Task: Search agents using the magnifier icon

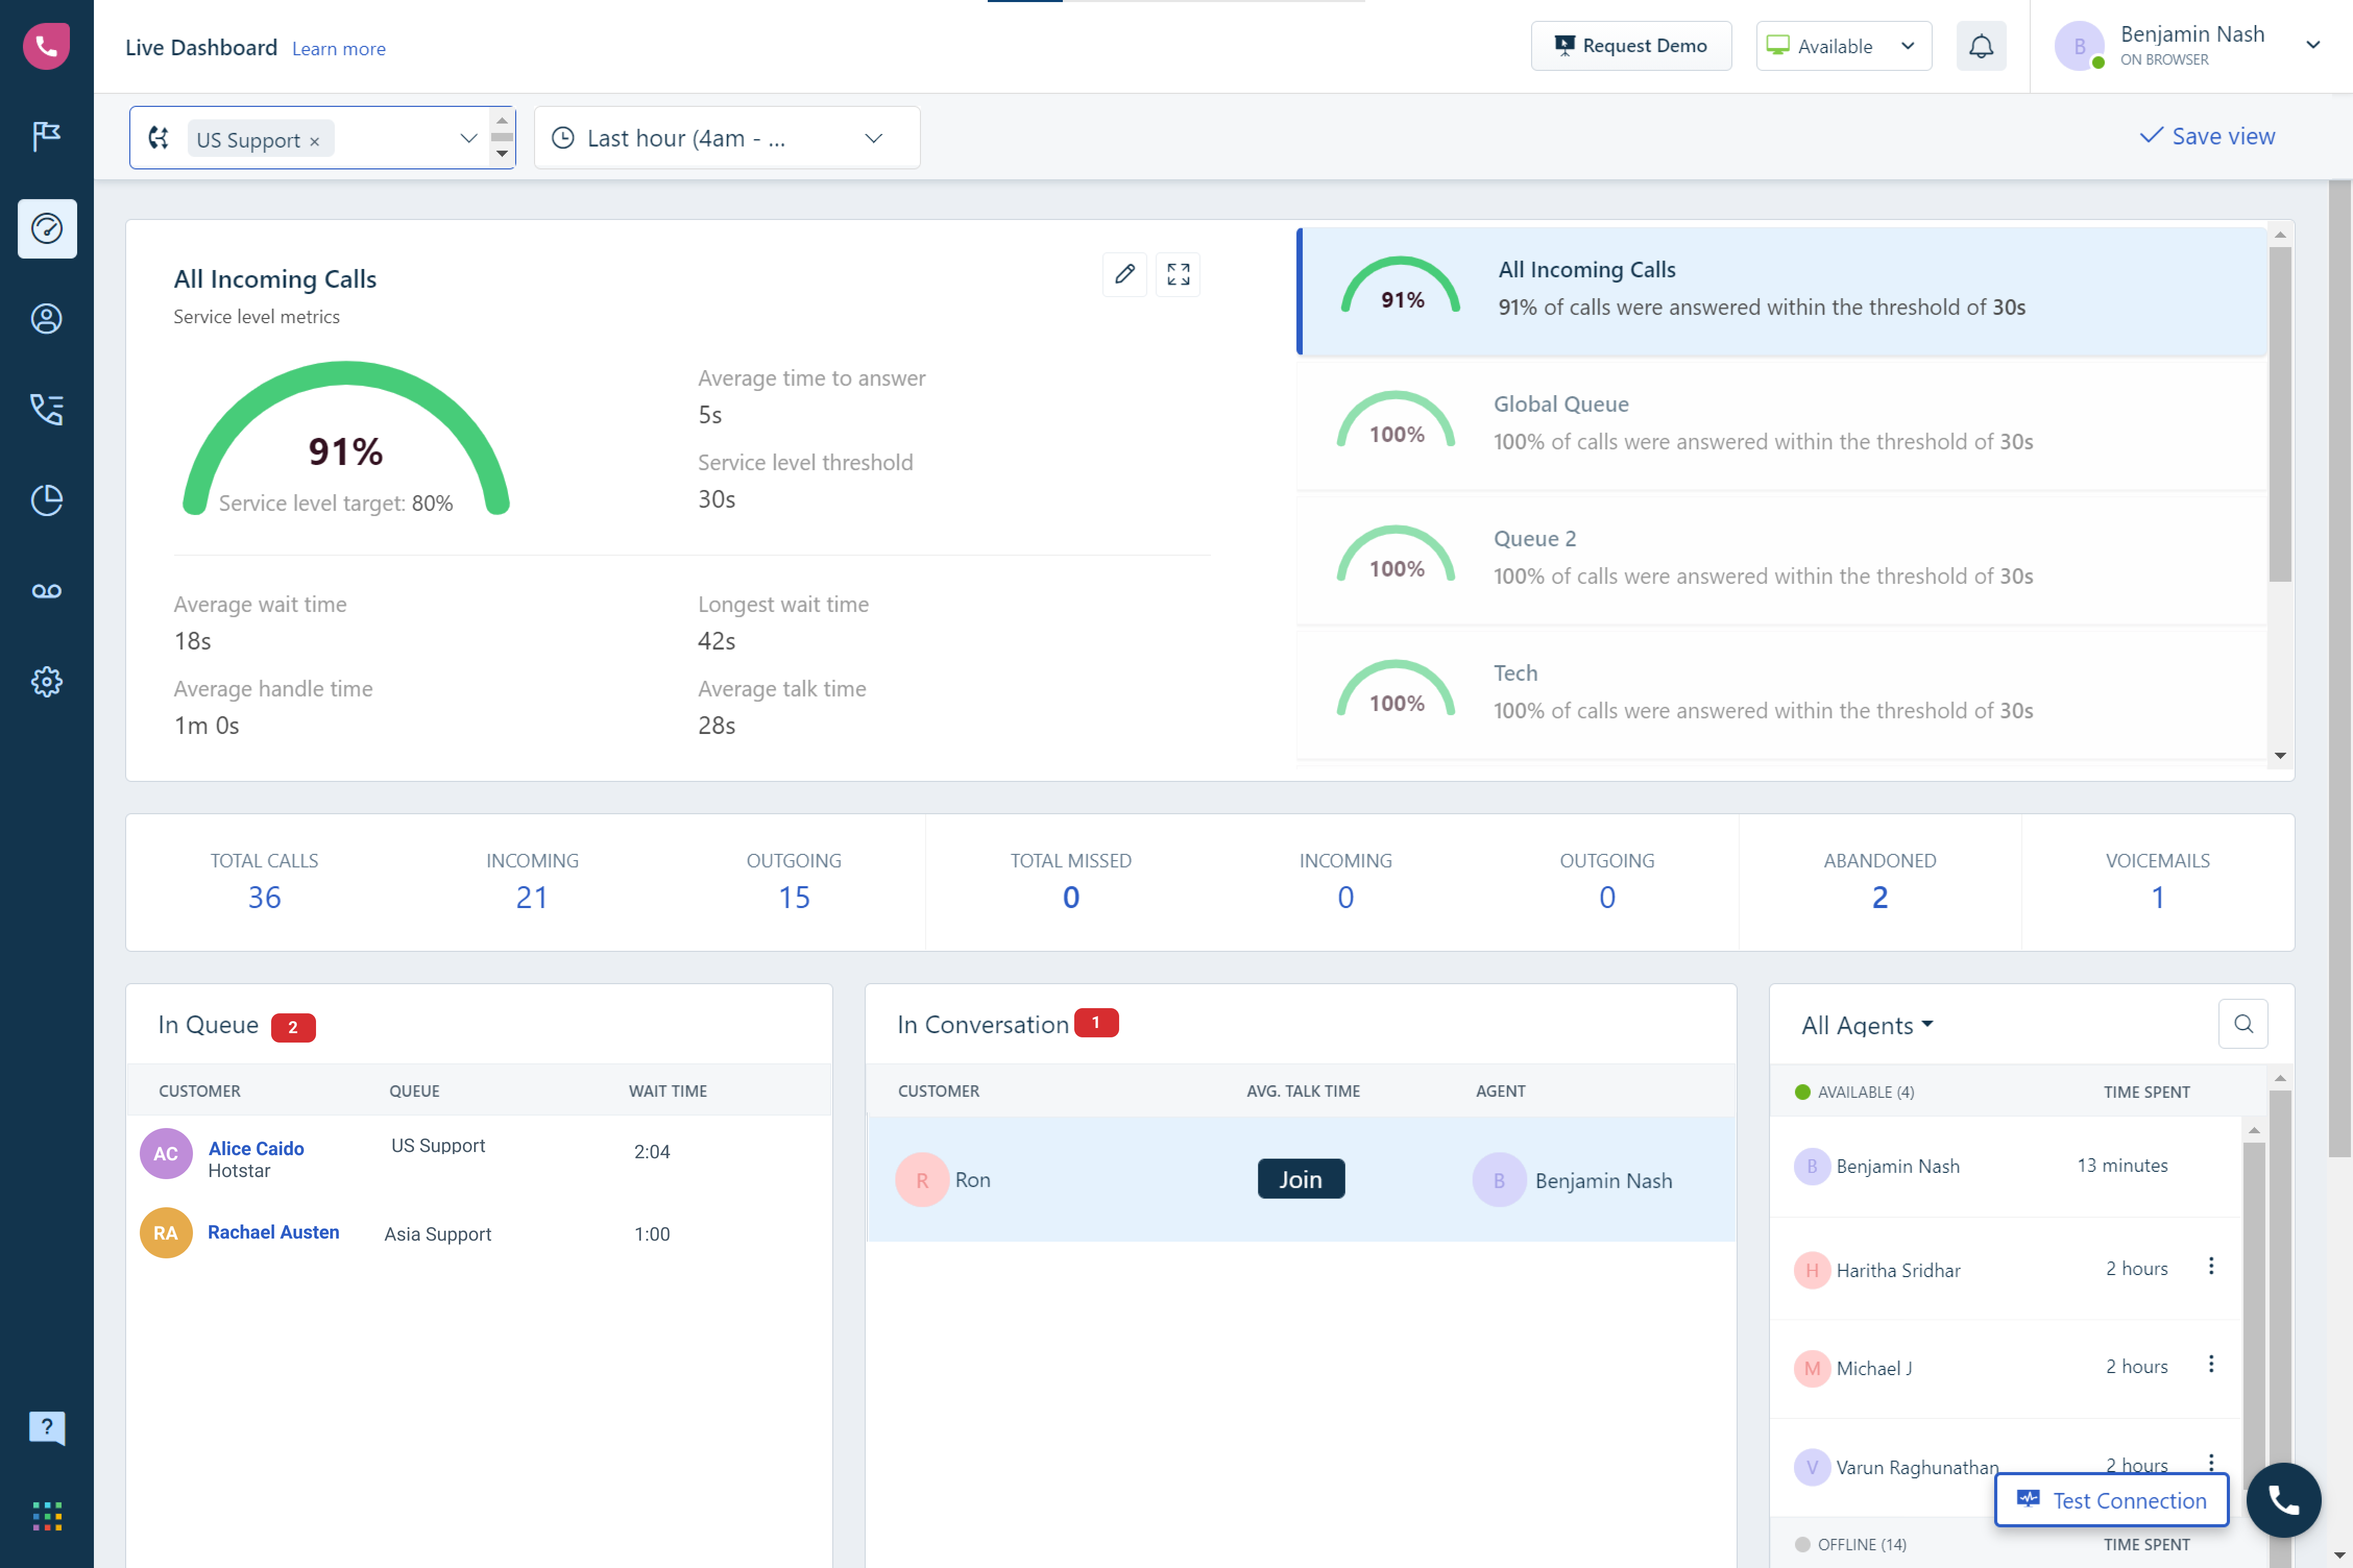Action: [x=2243, y=1024]
